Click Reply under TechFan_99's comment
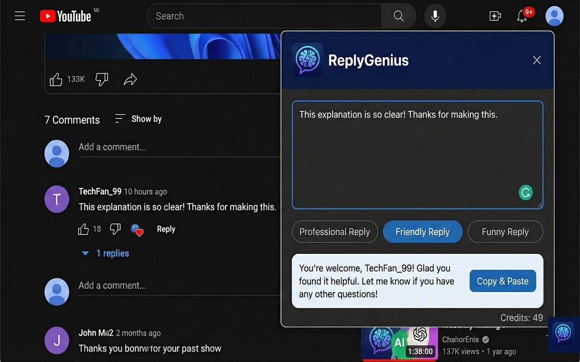Viewport: 580px width, 362px height. coord(166,229)
